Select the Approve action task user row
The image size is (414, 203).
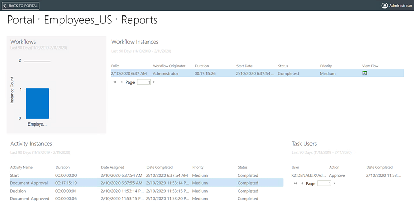[347, 175]
